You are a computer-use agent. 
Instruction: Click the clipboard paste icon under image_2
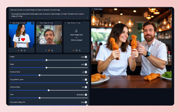coord(52,50)
